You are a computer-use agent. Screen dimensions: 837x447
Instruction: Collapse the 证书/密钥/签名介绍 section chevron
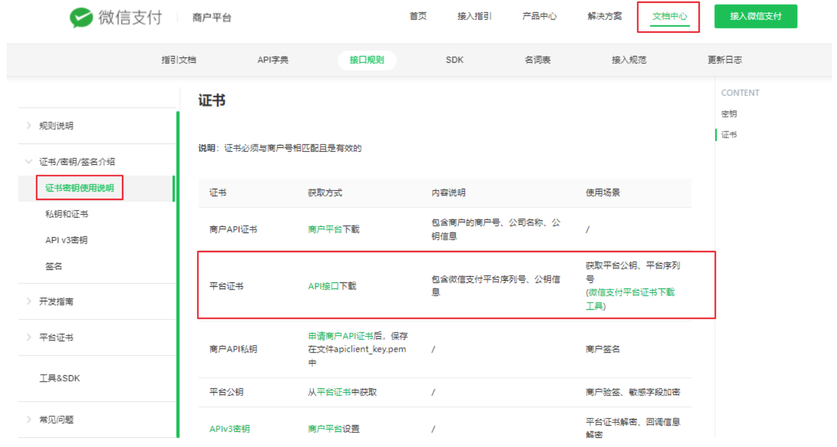pos(29,162)
